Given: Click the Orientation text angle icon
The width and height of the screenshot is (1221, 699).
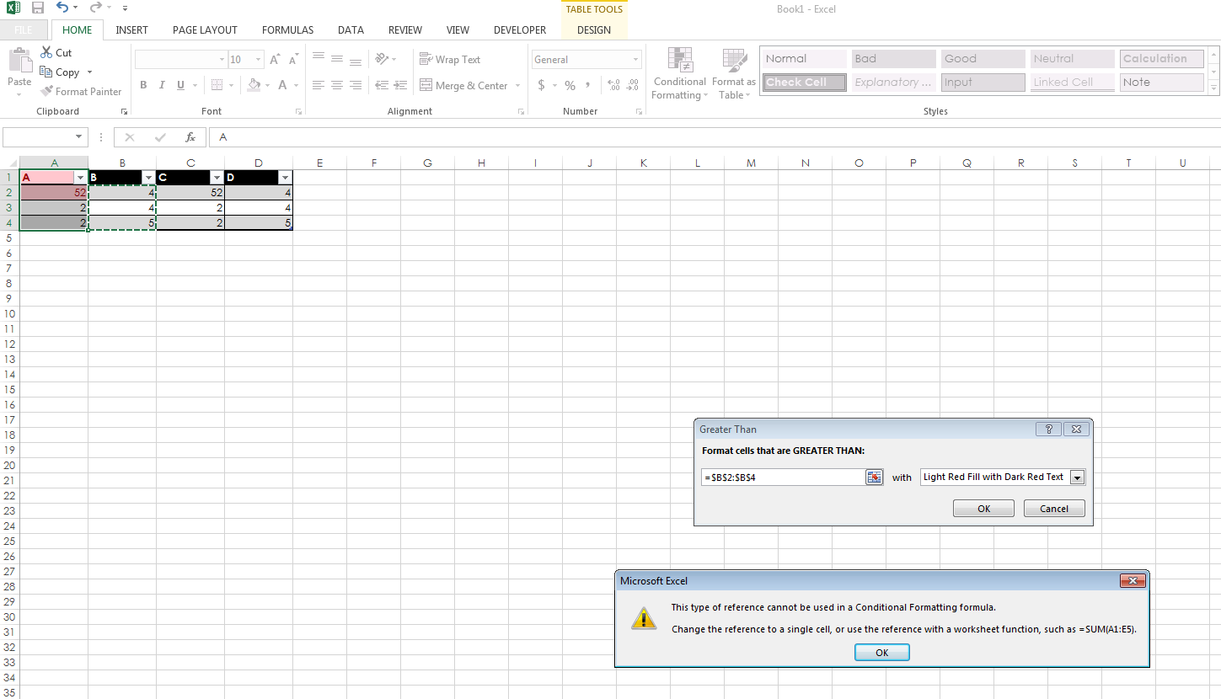Looking at the screenshot, I should (x=383, y=59).
